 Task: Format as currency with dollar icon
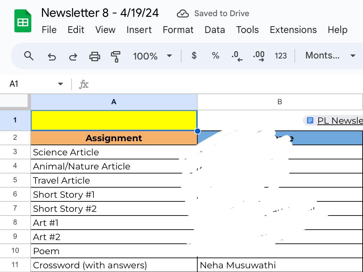click(x=194, y=55)
